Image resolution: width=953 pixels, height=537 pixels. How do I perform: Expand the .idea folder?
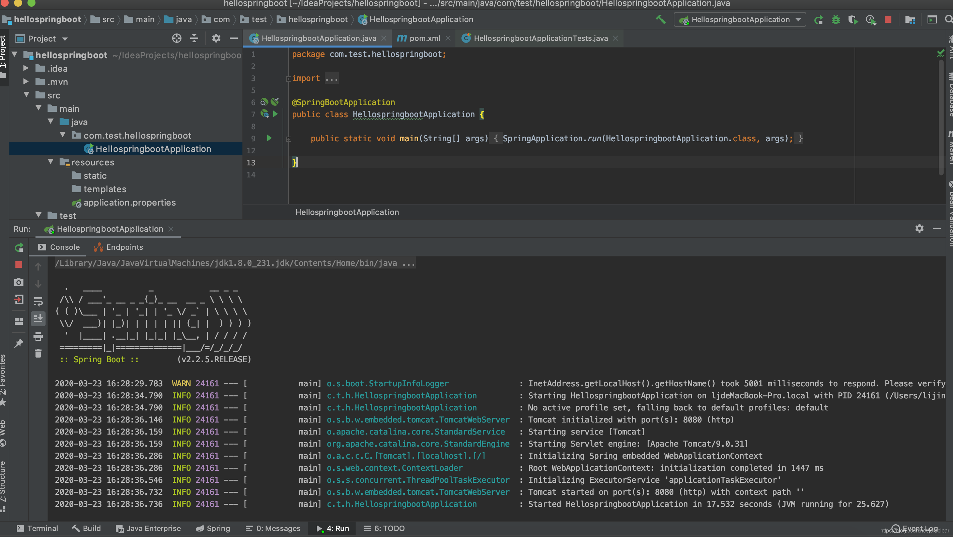26,68
